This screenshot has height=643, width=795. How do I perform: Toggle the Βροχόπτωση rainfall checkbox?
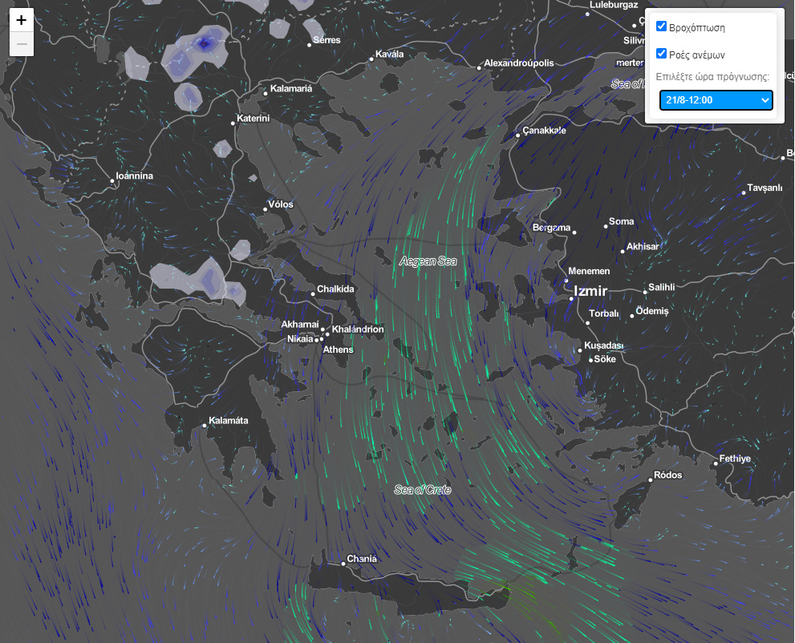click(662, 26)
